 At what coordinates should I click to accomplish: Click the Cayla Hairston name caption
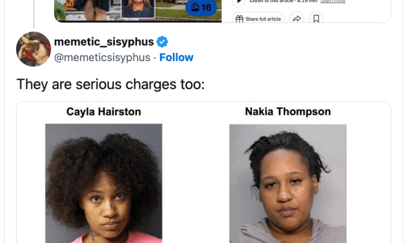point(103,112)
